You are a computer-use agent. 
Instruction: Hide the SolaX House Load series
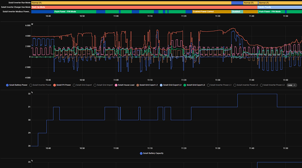click(124, 85)
